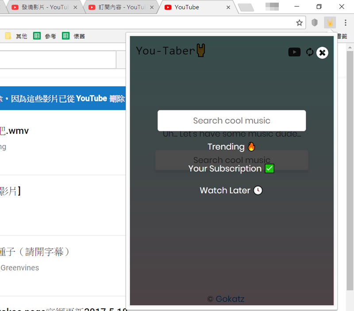Click the 'Uh... Let's have some music dude...' text
Image resolution: width=354 pixels, height=311 pixels.
(x=232, y=134)
